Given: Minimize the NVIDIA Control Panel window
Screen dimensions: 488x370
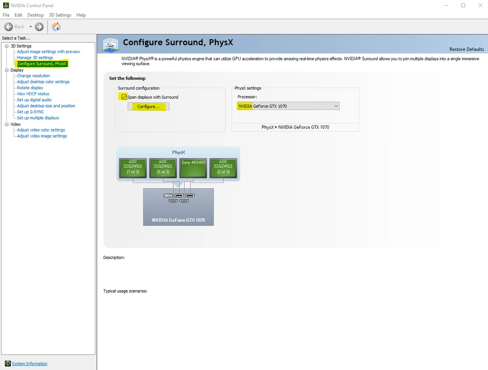Looking at the screenshot, I should 446,5.
